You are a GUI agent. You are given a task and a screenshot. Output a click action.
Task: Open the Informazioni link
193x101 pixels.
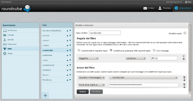tap(6, 2)
